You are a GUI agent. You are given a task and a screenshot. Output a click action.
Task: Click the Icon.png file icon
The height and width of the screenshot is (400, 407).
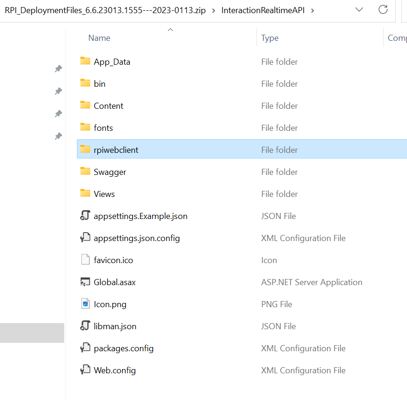[85, 304]
